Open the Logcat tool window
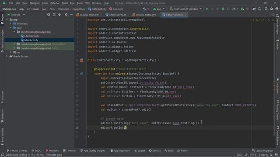The image size is (280, 157). [140, 150]
